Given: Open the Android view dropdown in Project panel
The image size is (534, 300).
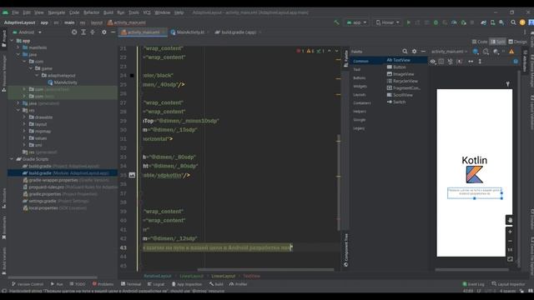Looking at the screenshot, I should point(27,32).
